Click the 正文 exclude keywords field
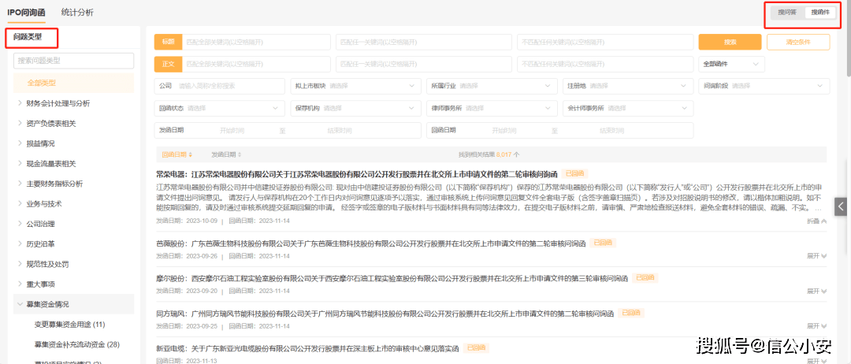The image size is (851, 364). pos(605,64)
